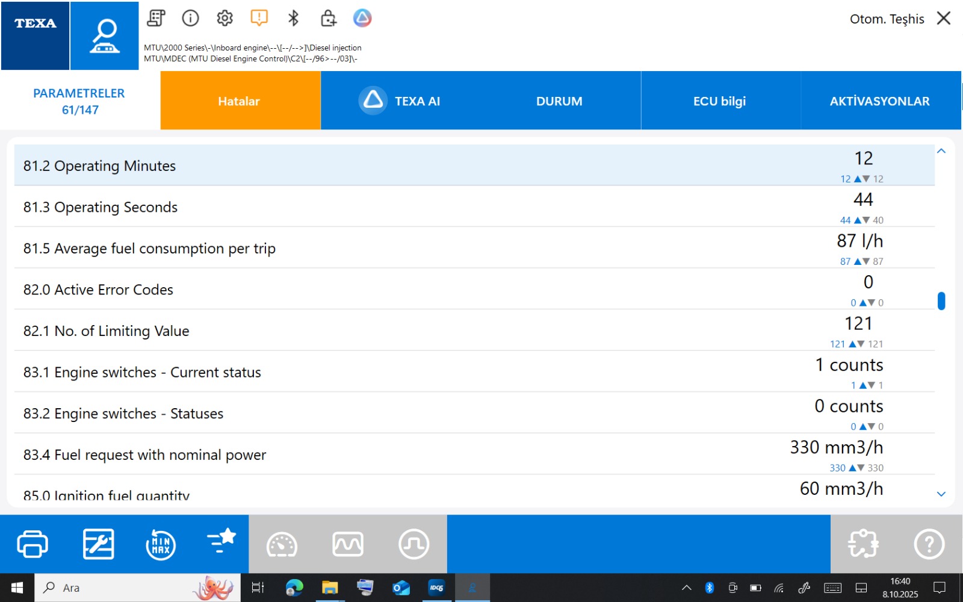Viewport: 963px width, 602px height.
Task: Click the blue vertical scrollbar thumb
Action: click(941, 300)
